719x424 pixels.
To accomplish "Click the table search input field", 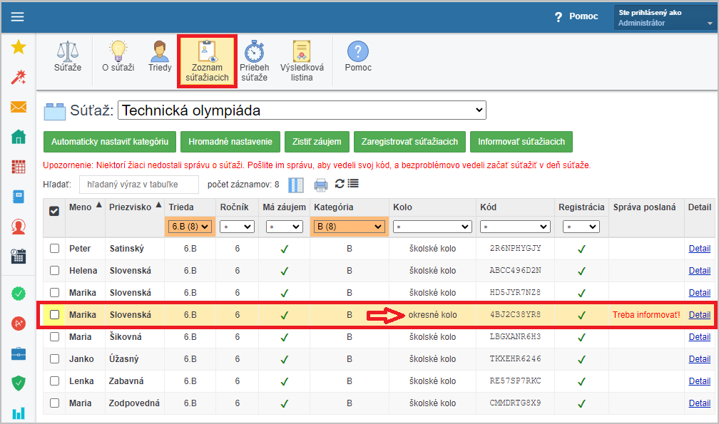I will (x=138, y=185).
